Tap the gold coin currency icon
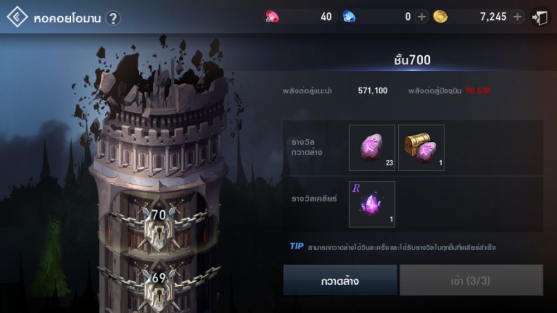This screenshot has height=313, width=557. pyautogui.click(x=440, y=17)
